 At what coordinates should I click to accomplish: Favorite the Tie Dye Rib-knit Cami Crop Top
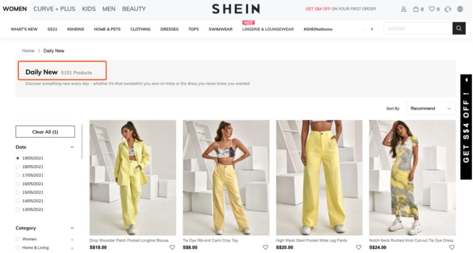point(265,247)
